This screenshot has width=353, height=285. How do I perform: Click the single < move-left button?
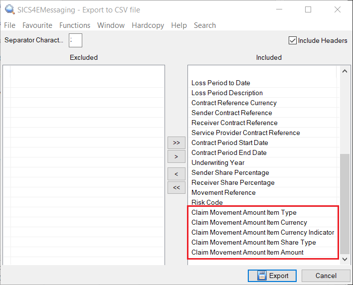176,174
